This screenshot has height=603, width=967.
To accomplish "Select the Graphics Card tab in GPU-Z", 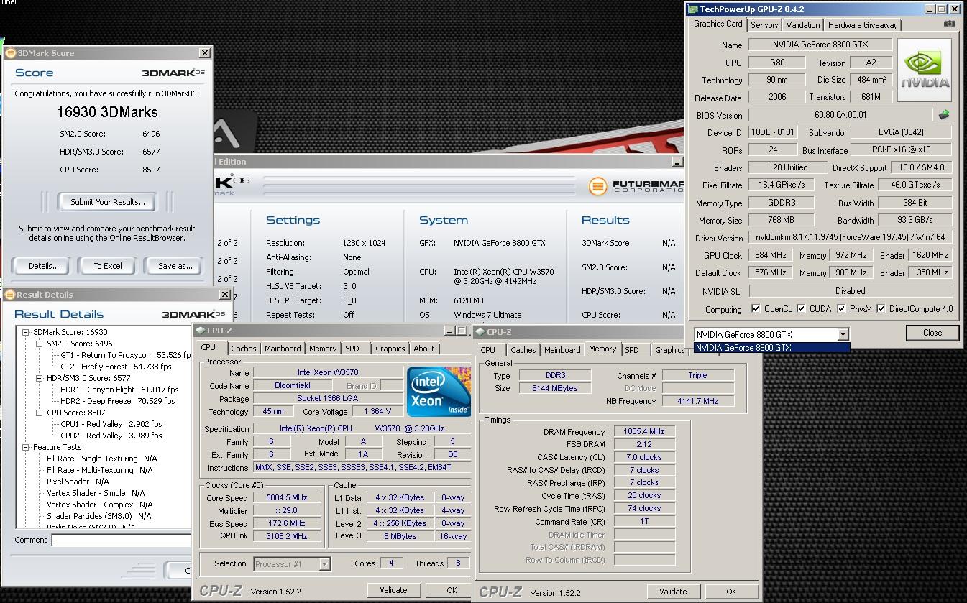I will pos(718,24).
